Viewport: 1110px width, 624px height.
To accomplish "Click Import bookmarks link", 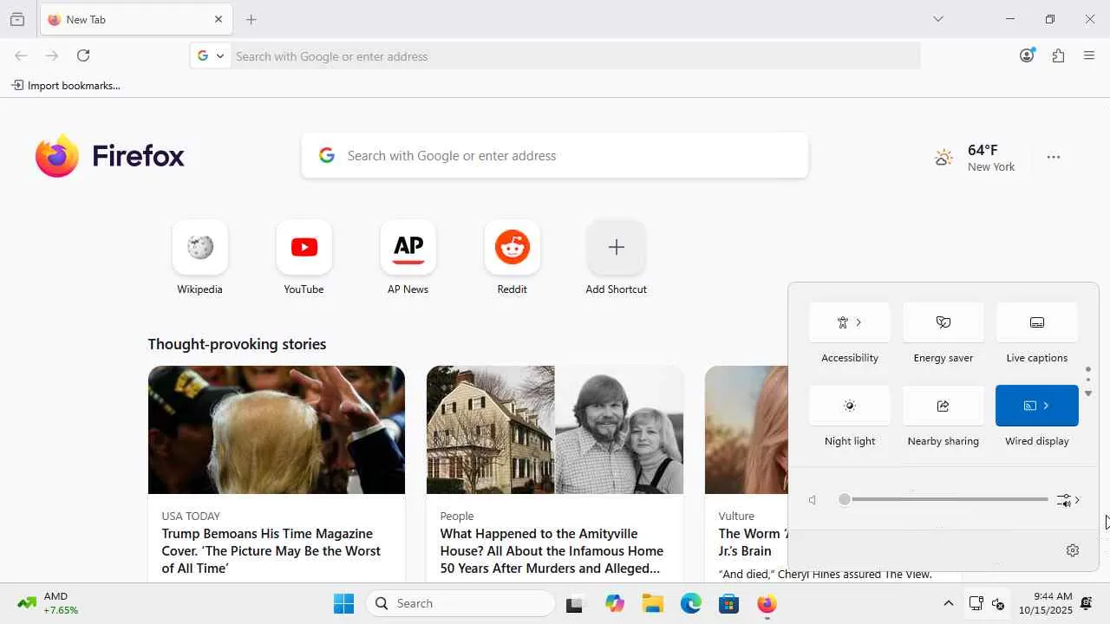I will click(66, 85).
